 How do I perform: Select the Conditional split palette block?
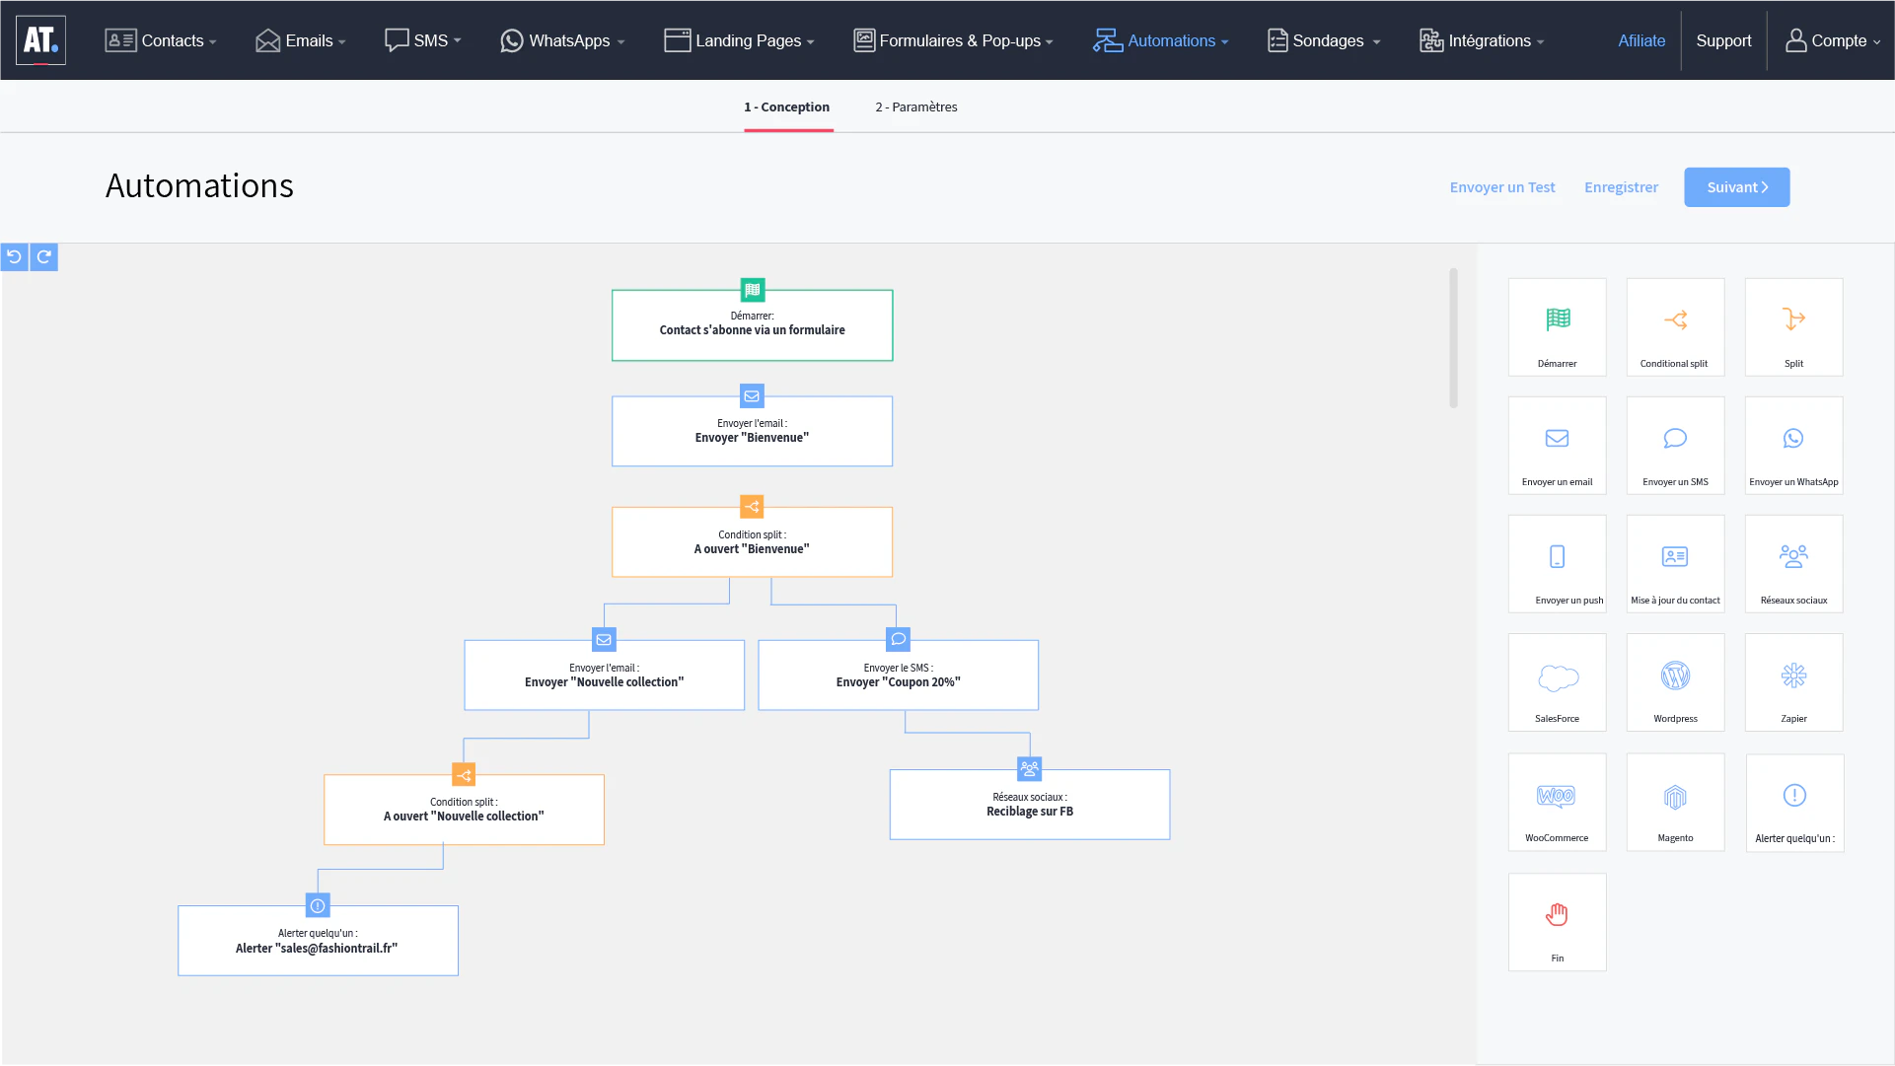pos(1675,327)
